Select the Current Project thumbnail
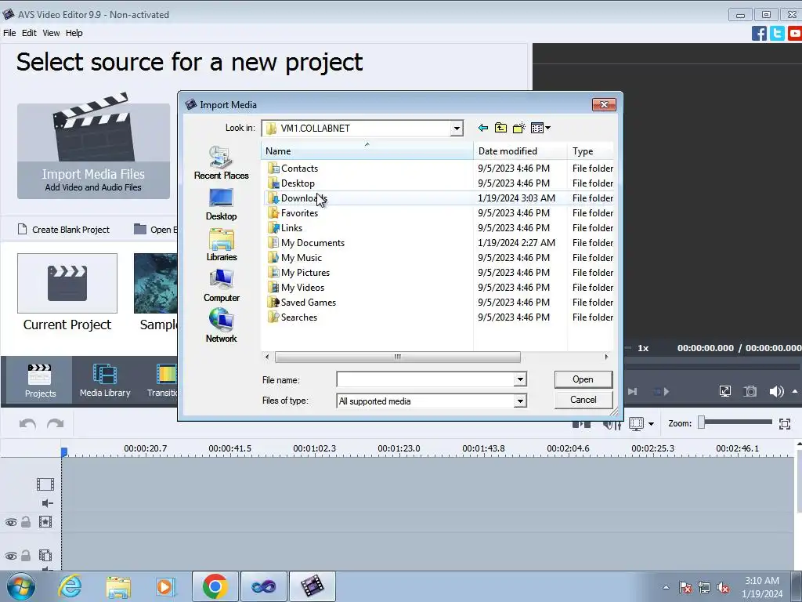 (x=67, y=283)
